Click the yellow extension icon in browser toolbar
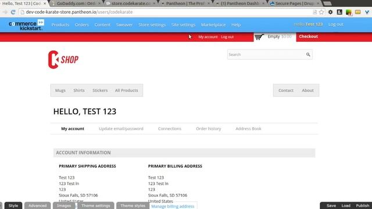This screenshot has width=372, height=209. pyautogui.click(x=358, y=12)
